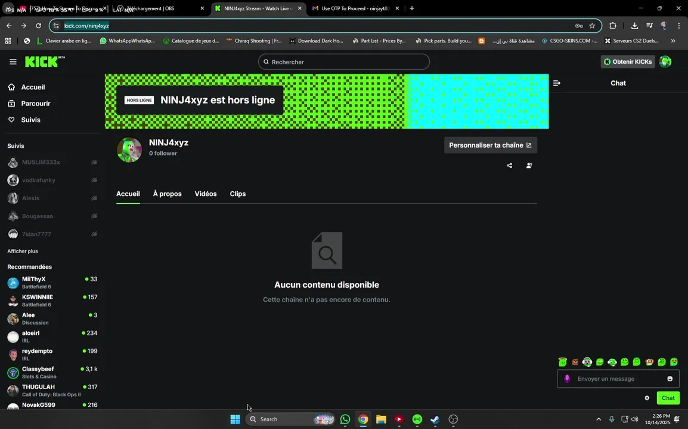Show more bookmarks chevron

coord(673,41)
